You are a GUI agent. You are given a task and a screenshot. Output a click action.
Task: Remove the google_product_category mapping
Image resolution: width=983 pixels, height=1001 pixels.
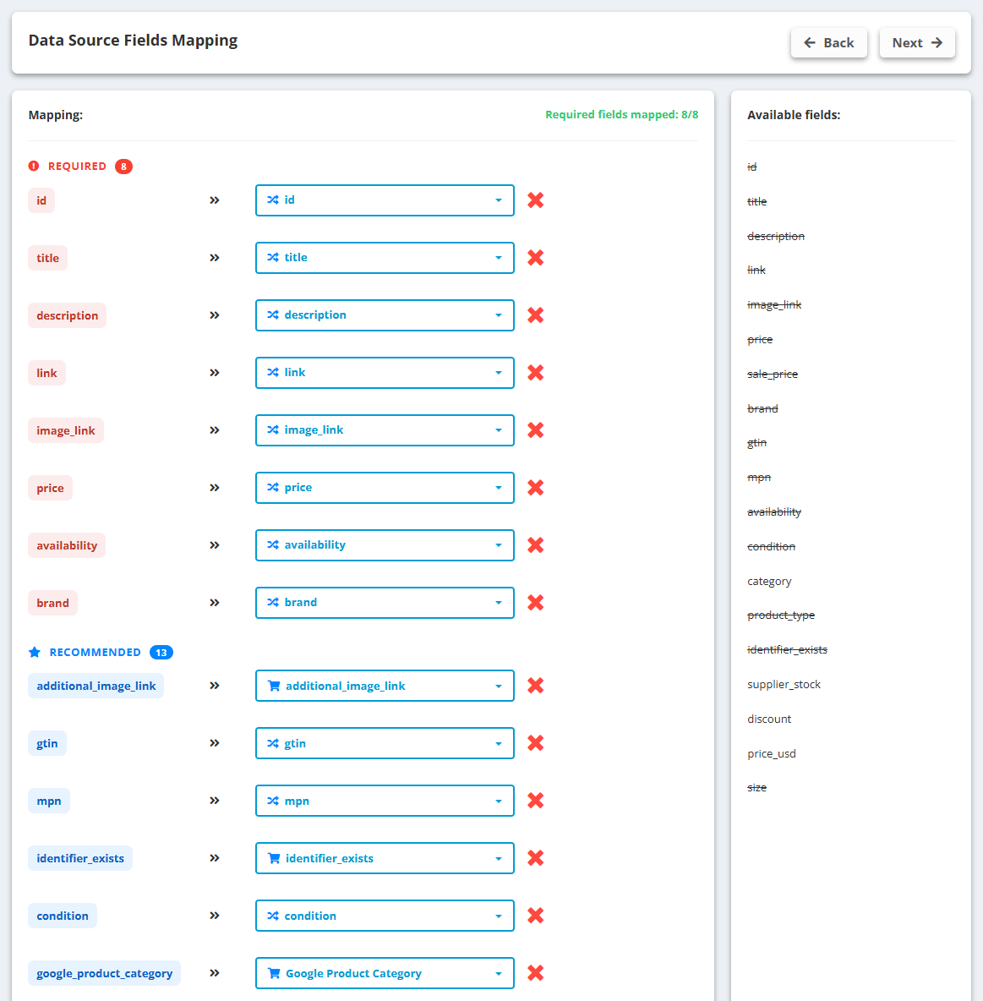(x=536, y=973)
